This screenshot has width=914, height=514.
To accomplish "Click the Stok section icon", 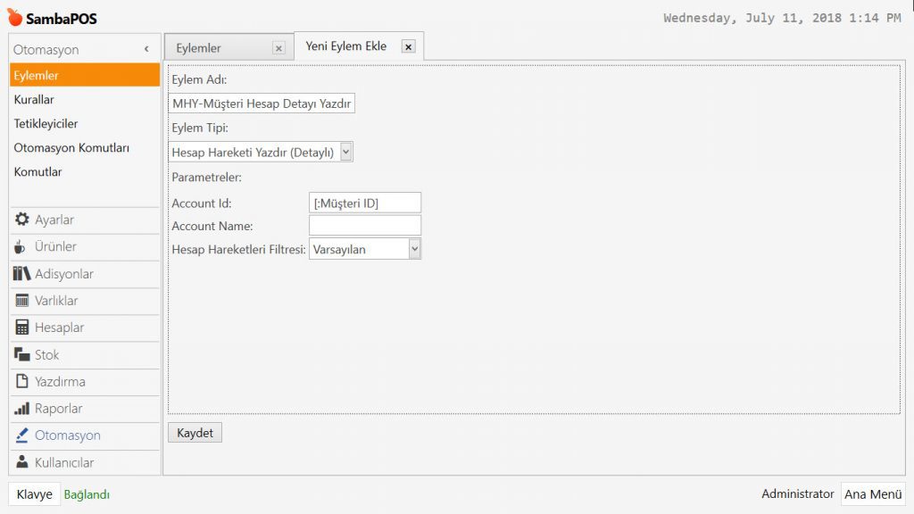I will coord(22,354).
